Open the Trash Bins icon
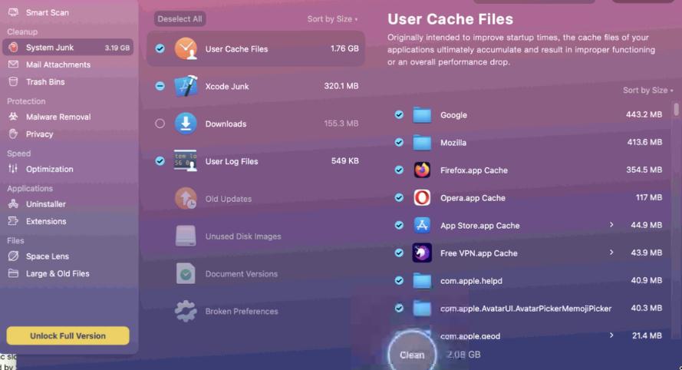The width and height of the screenshot is (682, 370). click(14, 82)
